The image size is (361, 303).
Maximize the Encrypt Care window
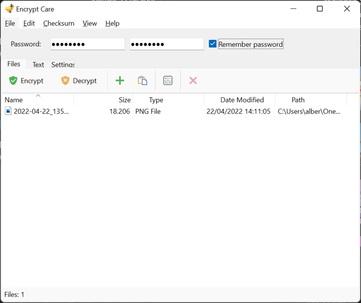click(x=320, y=9)
